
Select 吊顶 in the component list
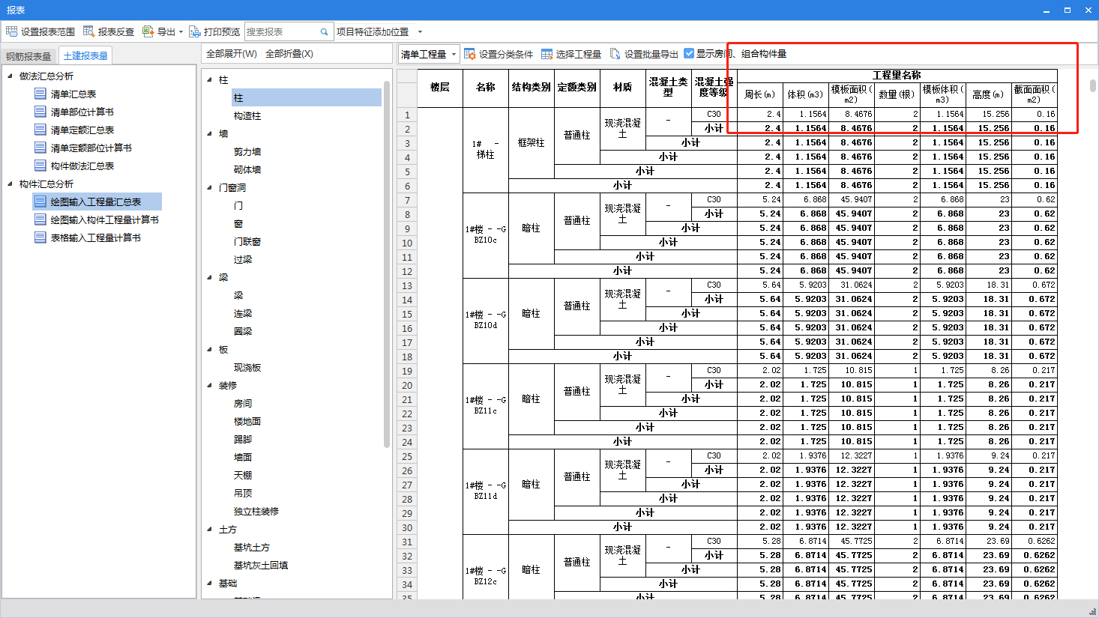[x=243, y=493]
